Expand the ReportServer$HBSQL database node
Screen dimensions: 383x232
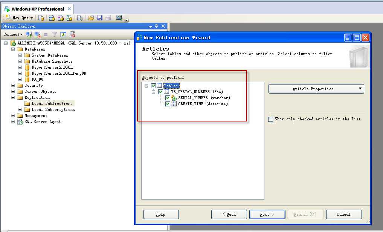coord(20,67)
